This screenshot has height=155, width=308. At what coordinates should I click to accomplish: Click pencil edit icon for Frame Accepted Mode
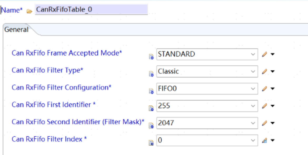[x=265, y=54]
